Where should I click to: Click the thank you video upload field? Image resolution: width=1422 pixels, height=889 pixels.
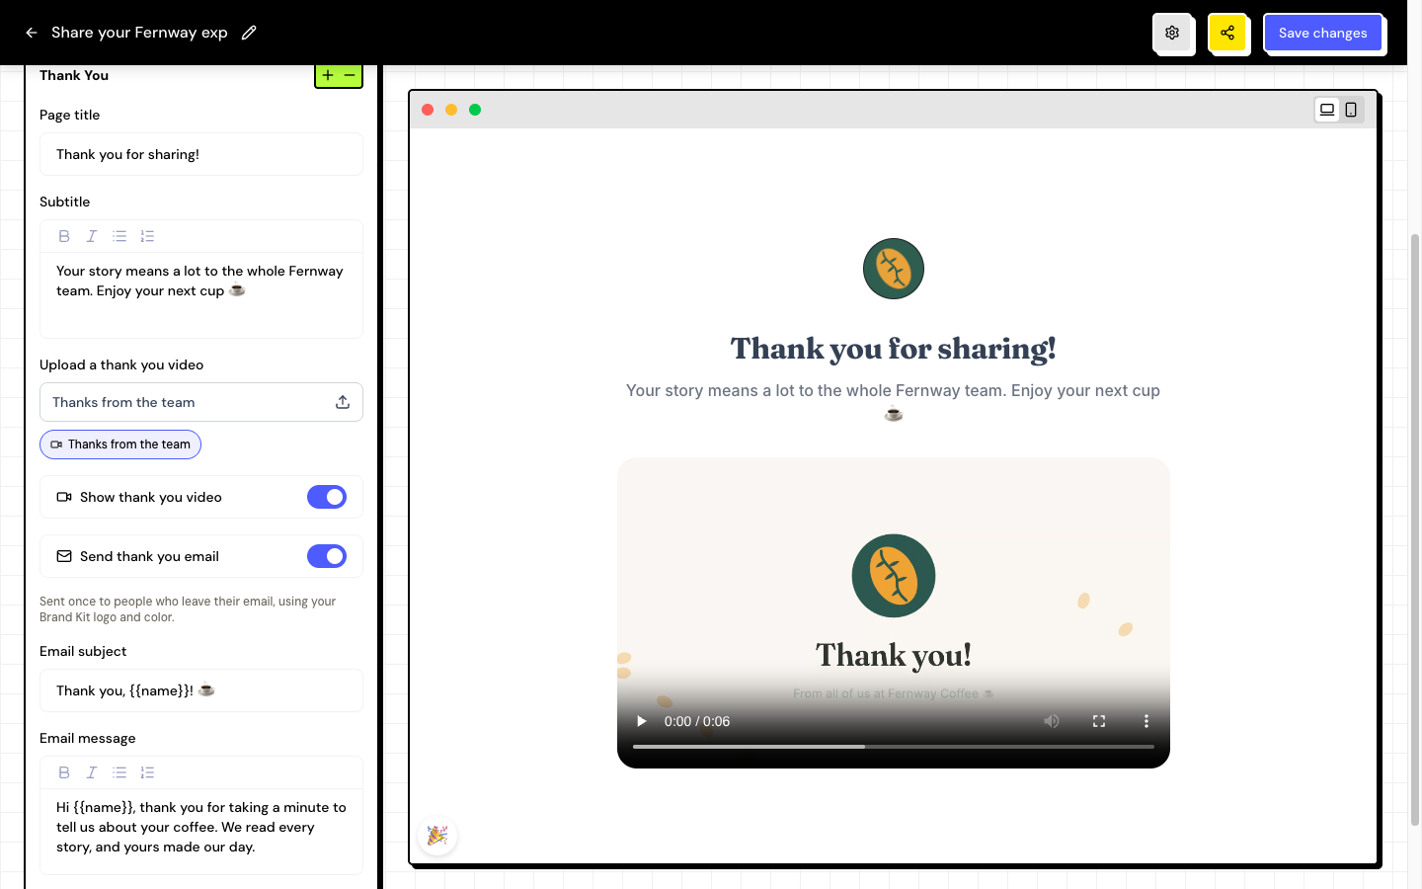201,402
